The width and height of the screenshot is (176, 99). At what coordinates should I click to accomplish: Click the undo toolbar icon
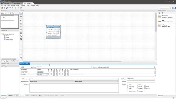coord(10,8)
